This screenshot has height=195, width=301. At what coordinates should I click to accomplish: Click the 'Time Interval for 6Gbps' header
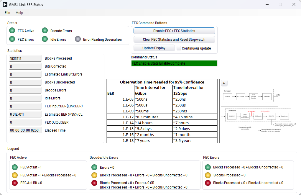click(x=153, y=90)
